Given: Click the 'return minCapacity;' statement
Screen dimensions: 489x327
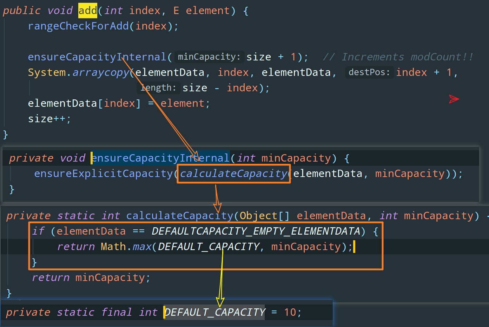Looking at the screenshot, I should tap(91, 277).
